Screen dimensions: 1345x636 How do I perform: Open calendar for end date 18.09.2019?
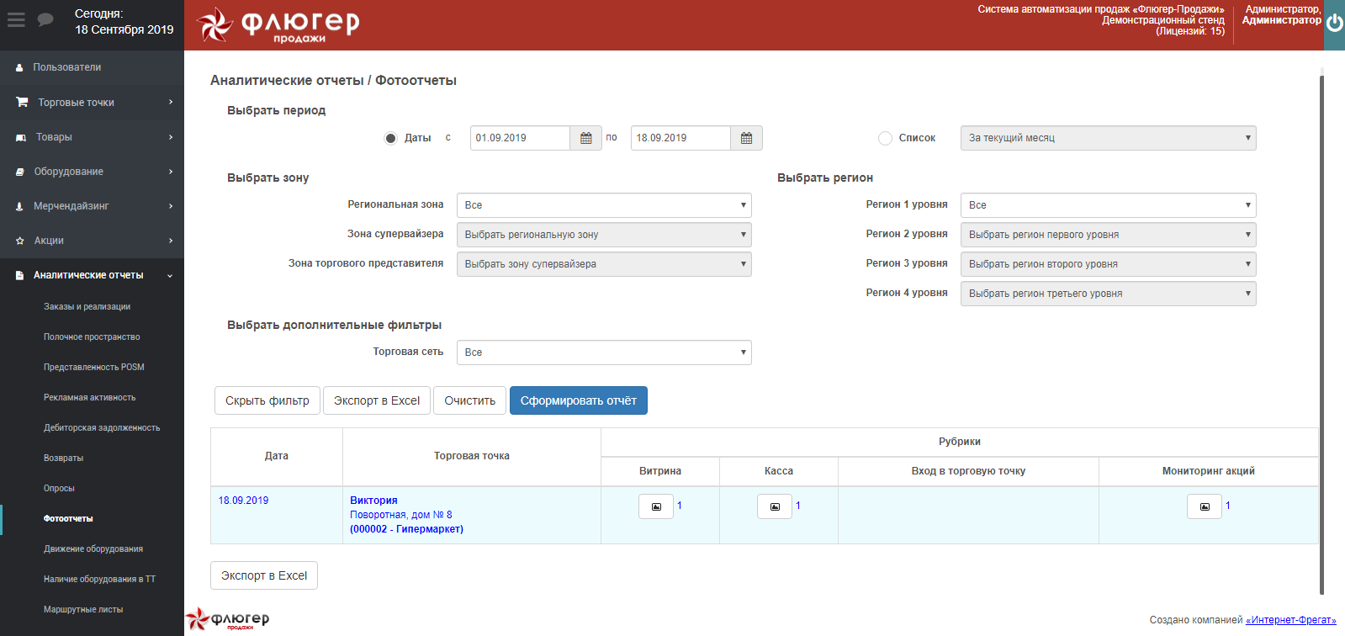pos(746,138)
